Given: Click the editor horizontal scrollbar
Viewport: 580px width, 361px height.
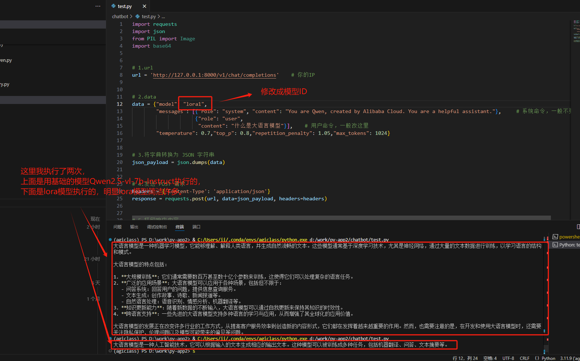Looking at the screenshot, I should (x=341, y=218).
